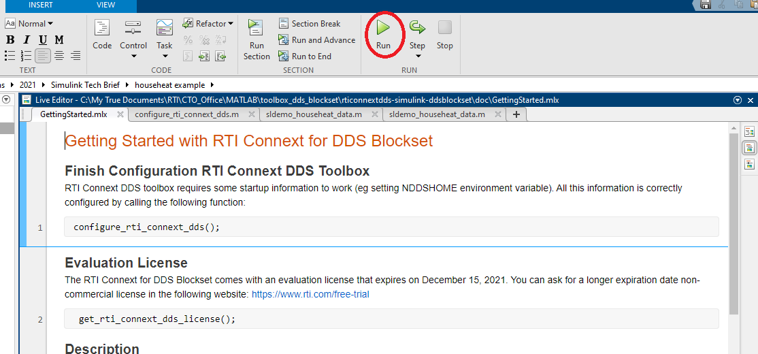Click the Copy icon in quick access

coord(738,4)
